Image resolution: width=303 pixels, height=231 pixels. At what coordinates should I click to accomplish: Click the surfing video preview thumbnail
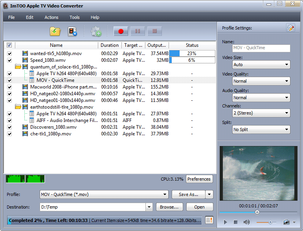coord(259,173)
